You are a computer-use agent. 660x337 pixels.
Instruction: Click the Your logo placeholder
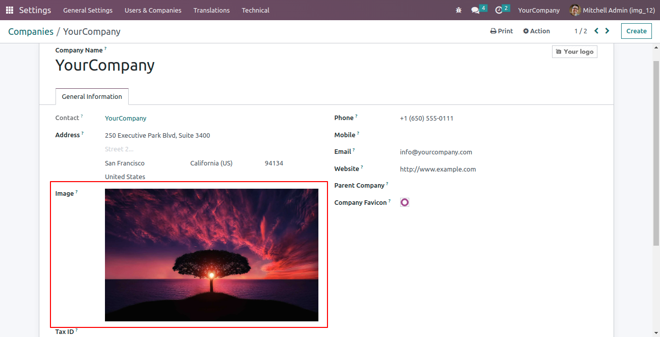(574, 51)
